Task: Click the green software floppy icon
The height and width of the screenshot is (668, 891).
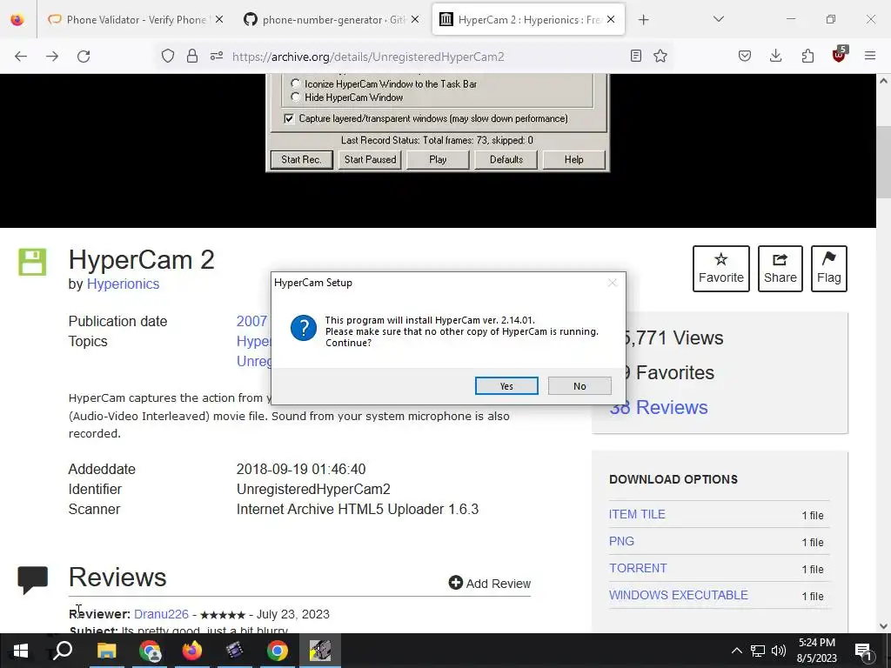Action: [32, 262]
